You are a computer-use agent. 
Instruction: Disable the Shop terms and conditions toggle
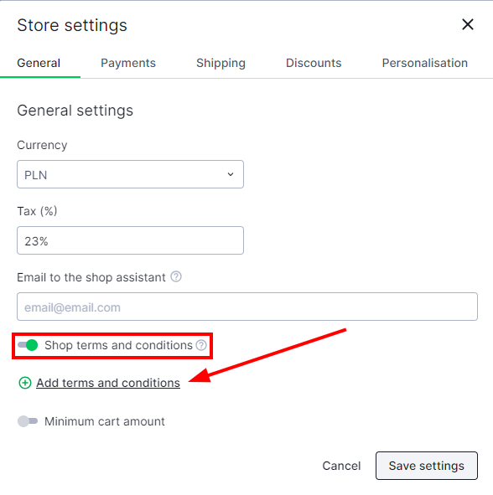pos(28,345)
